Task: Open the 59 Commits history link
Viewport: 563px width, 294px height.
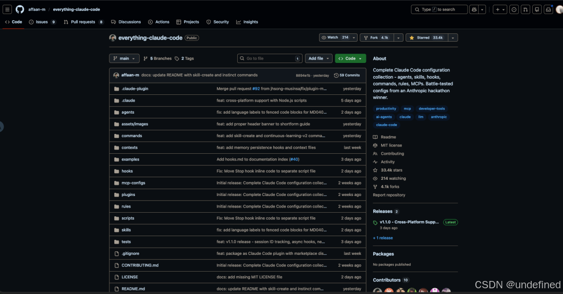Action: (x=347, y=76)
